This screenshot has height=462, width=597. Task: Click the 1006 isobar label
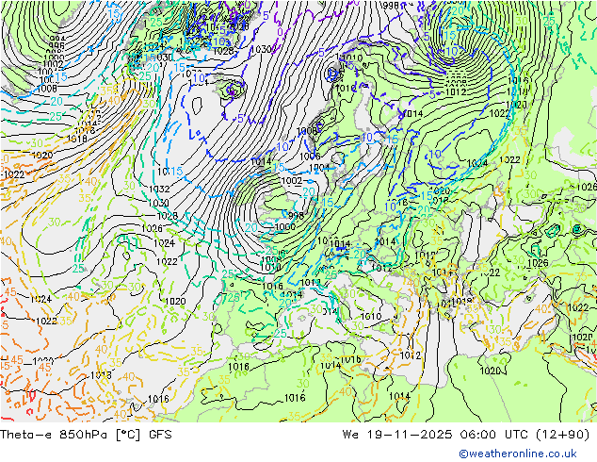coord(310,157)
